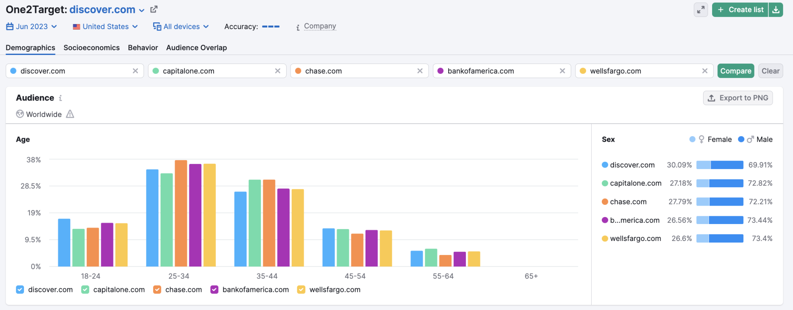The image size is (793, 310).
Task: Click the chase.com sex ratio bar
Action: pyautogui.click(x=720, y=202)
